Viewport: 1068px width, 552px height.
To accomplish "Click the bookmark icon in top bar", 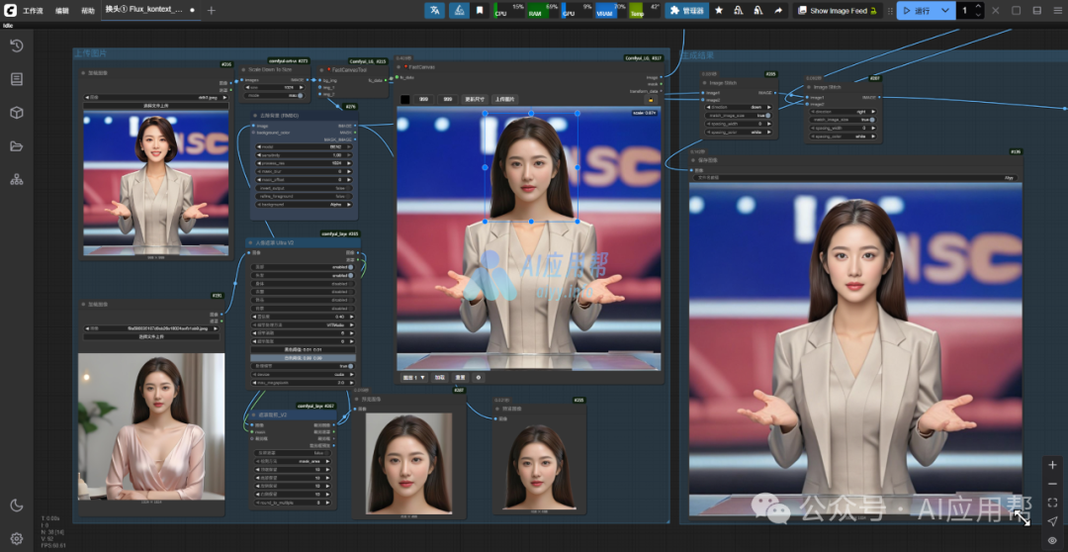I will [x=480, y=10].
